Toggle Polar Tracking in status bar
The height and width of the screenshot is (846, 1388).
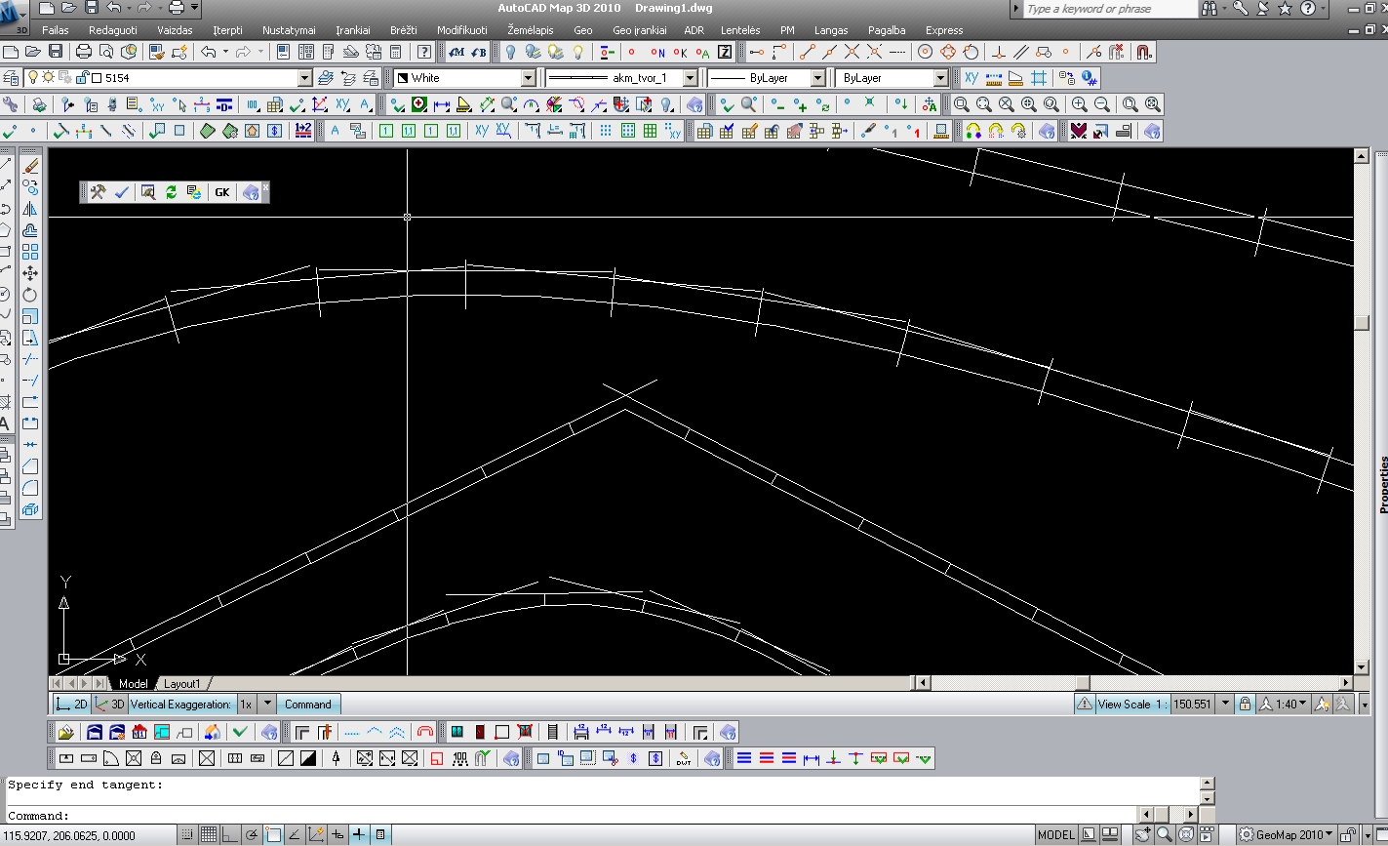tap(252, 835)
